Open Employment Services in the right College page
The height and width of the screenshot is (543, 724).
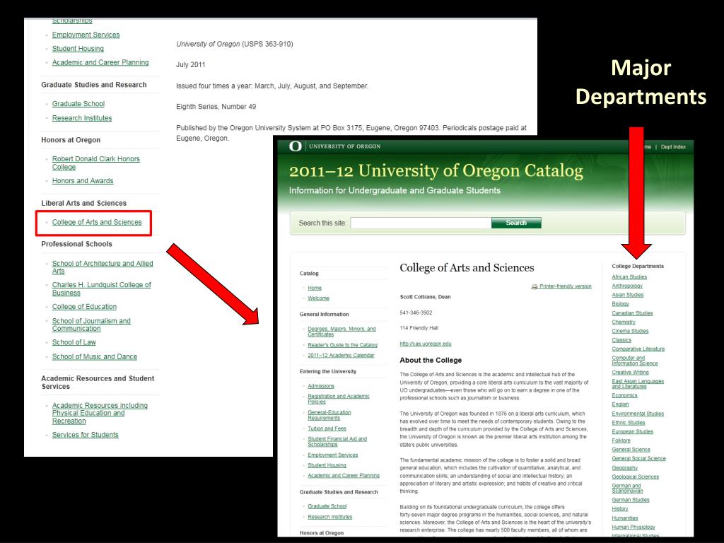click(333, 455)
